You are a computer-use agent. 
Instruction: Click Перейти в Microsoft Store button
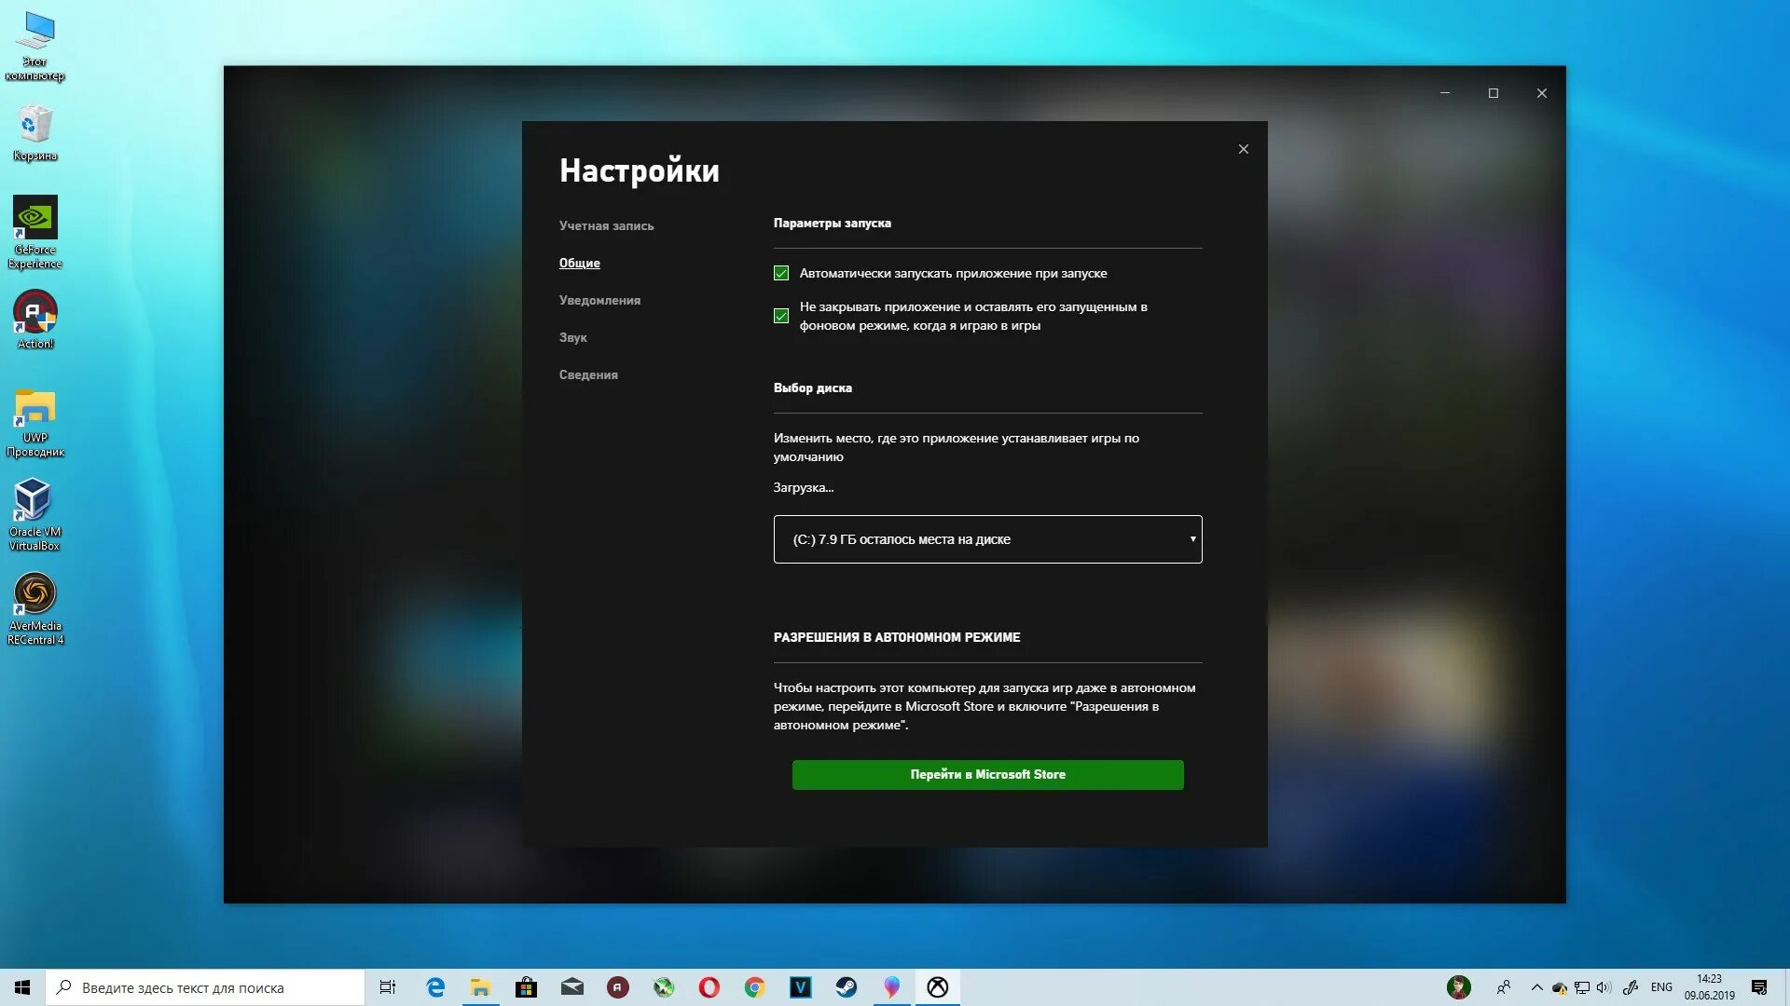point(987,775)
